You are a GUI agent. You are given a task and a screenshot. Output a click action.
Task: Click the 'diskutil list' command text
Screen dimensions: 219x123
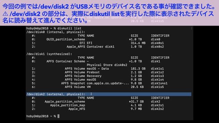(69, 28)
